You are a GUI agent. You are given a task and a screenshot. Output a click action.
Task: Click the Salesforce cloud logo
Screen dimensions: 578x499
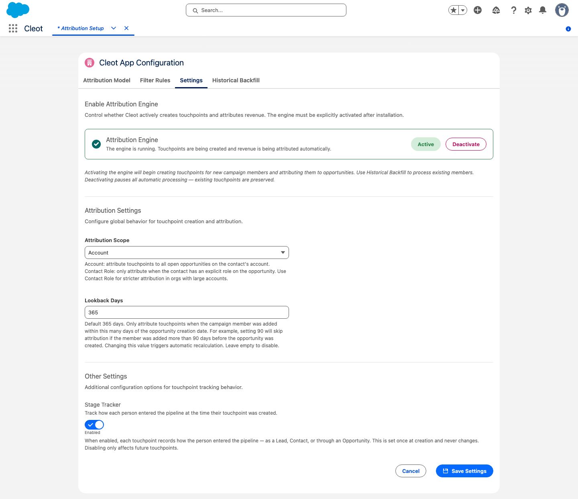(x=18, y=10)
